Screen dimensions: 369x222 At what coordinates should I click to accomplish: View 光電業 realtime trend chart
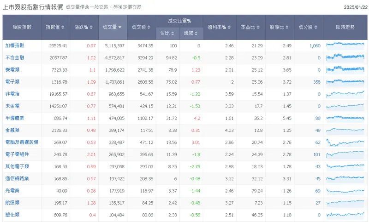(x=345, y=191)
